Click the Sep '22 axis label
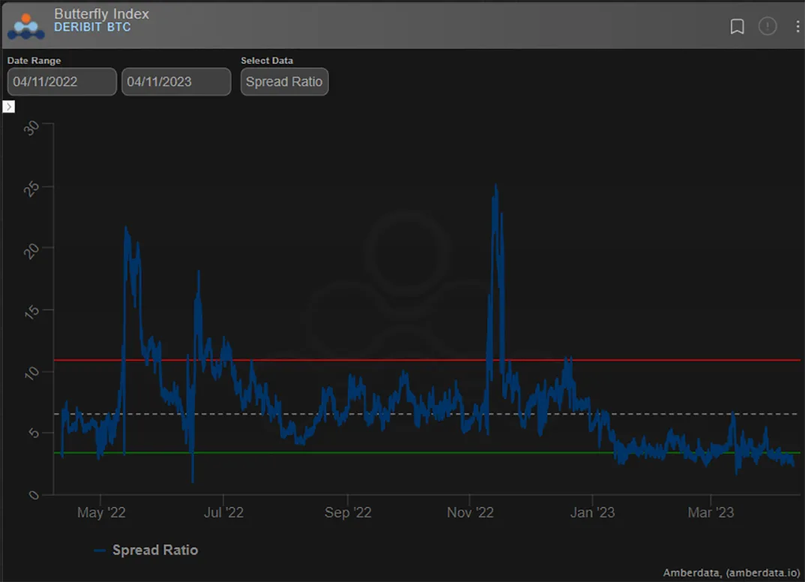This screenshot has height=582, width=805. [x=348, y=512]
